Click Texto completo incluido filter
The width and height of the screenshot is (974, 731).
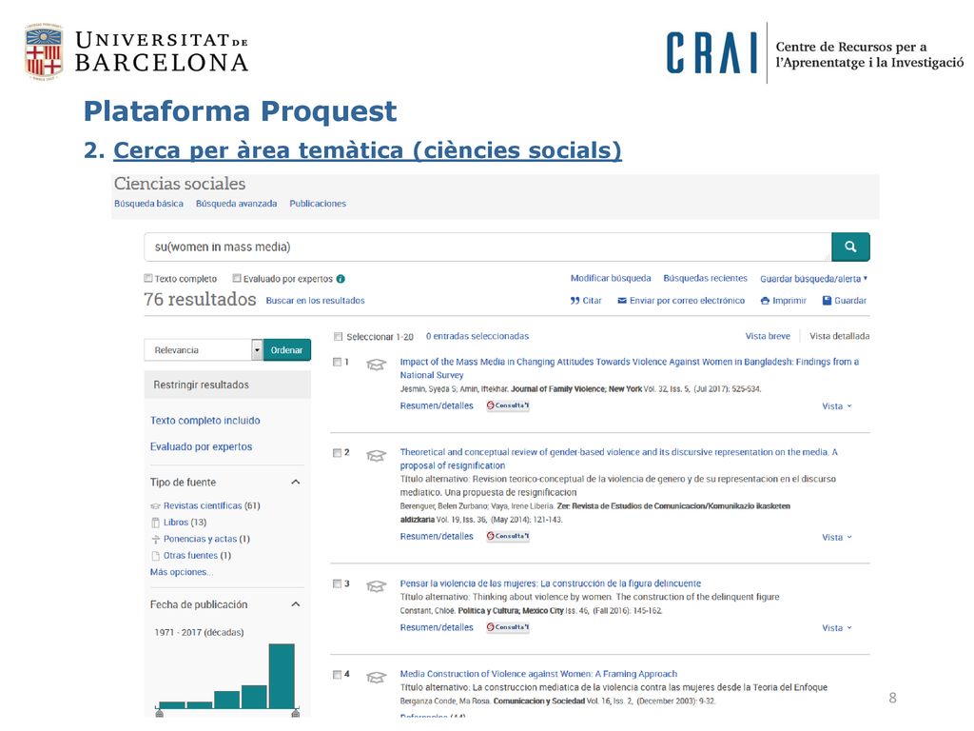(205, 420)
